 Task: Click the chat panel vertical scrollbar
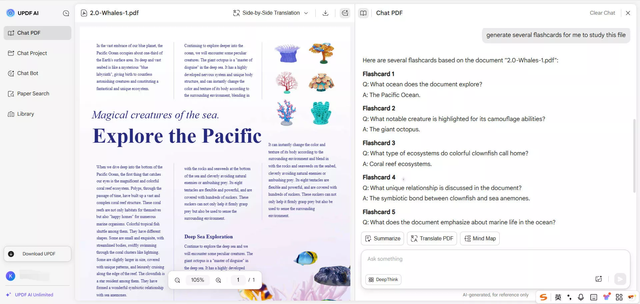pyautogui.click(x=634, y=156)
